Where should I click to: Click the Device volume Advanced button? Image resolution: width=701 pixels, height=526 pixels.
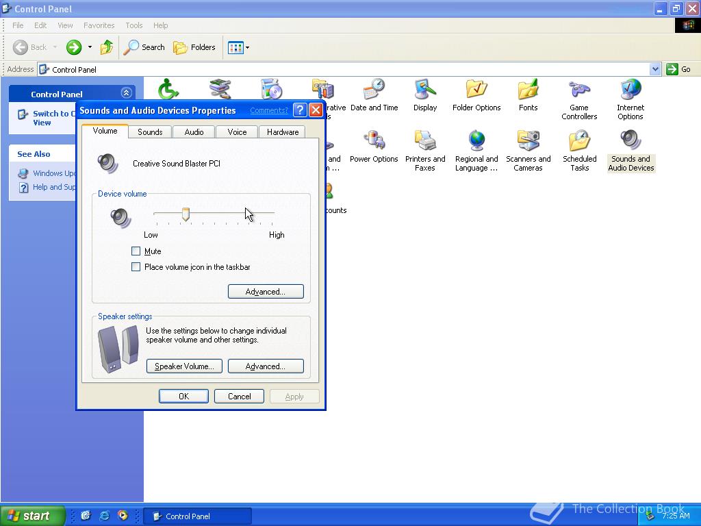point(266,292)
